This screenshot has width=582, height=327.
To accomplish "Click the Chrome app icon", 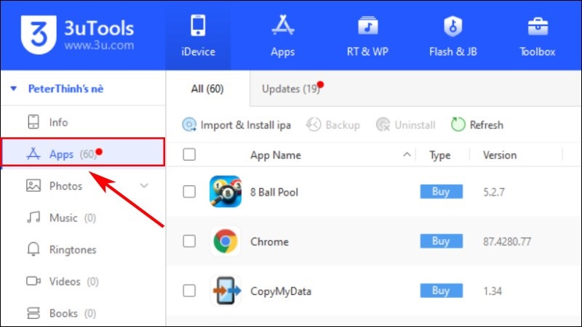I will (x=226, y=241).
